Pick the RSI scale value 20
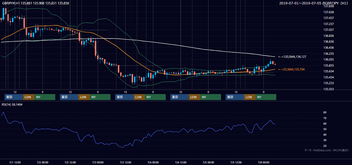This screenshot has width=352, height=165. [325, 146]
